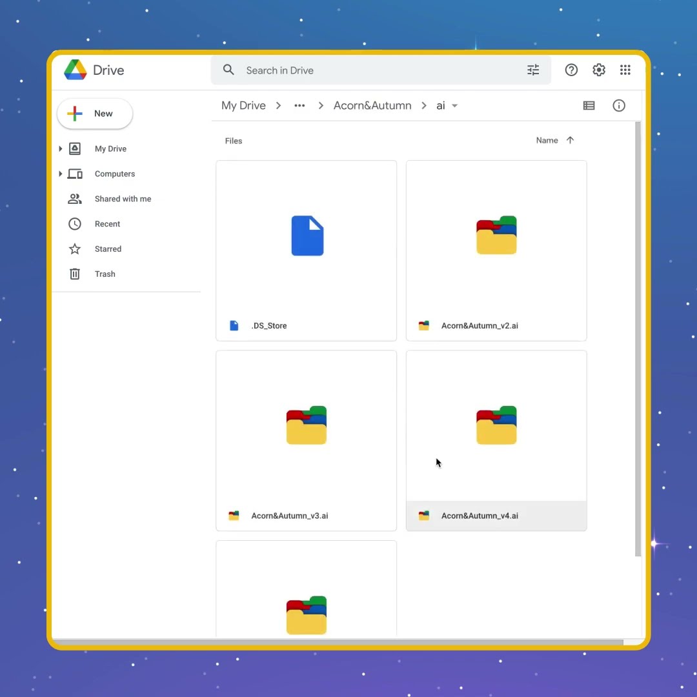Image resolution: width=697 pixels, height=697 pixels.
Task: Focus the Search in Drive field
Action: point(381,70)
